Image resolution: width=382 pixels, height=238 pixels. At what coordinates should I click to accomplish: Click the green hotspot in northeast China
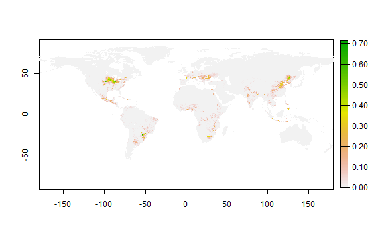click(x=289, y=78)
